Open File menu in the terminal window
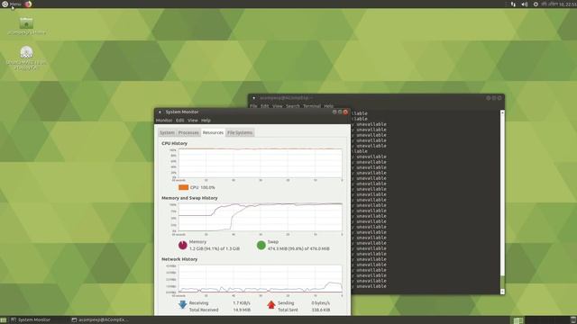Viewport: 577px width, 324px height. click(253, 106)
